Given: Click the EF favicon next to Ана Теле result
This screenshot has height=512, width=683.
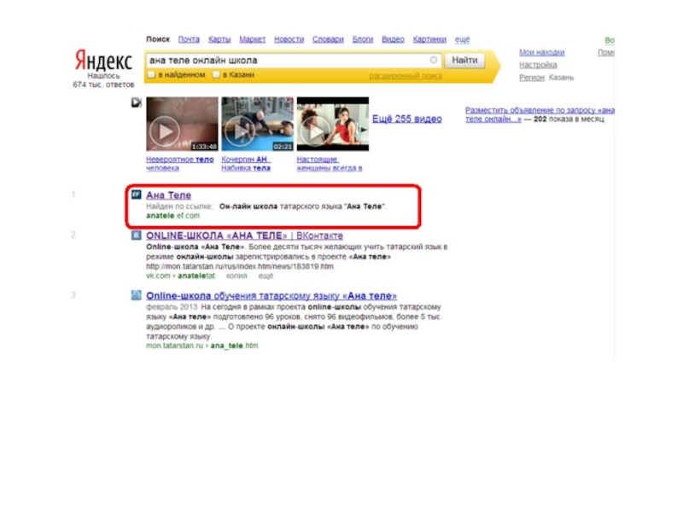Looking at the screenshot, I should (x=137, y=195).
